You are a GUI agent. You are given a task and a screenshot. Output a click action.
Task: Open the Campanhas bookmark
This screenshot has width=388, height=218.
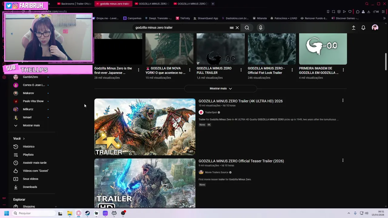pyautogui.click(x=132, y=18)
